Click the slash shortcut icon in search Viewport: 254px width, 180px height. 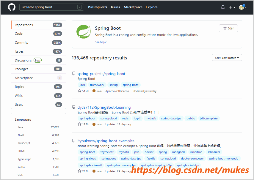click(x=79, y=7)
